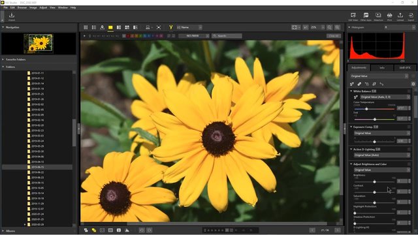
Task: Toggle the yellow filter funnel icon
Action: point(171,27)
